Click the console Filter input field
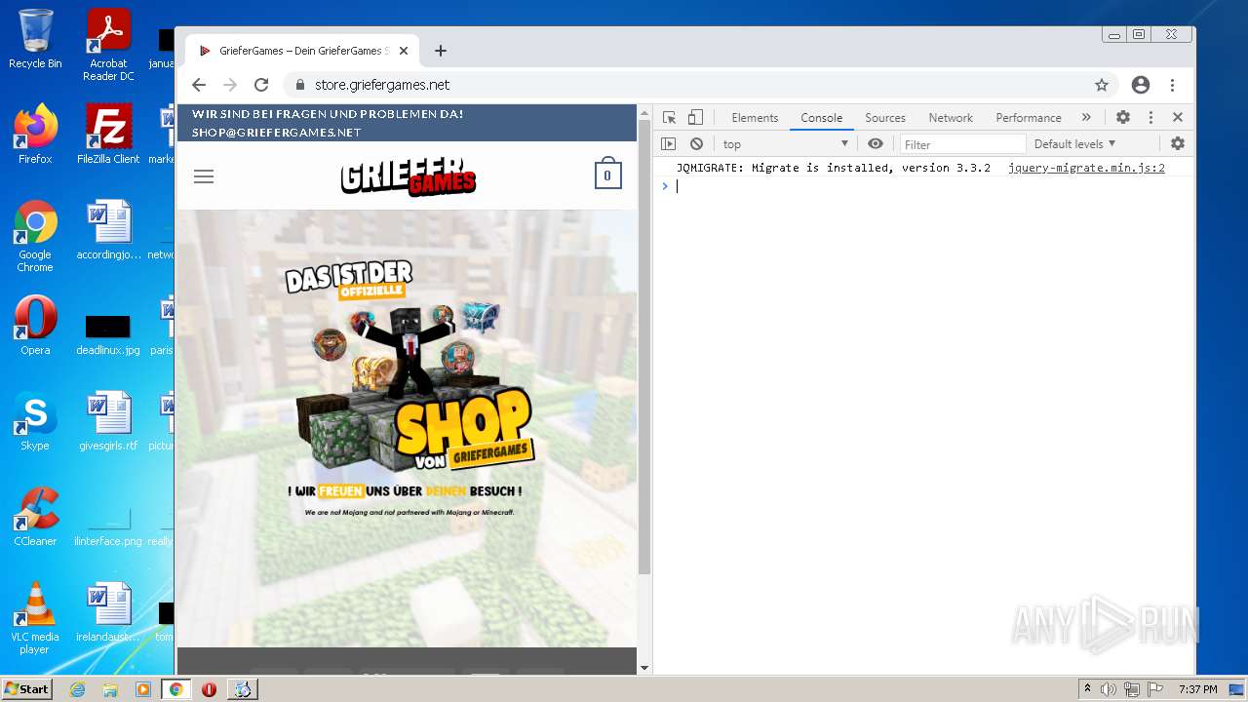The width and height of the screenshot is (1248, 702). (962, 144)
